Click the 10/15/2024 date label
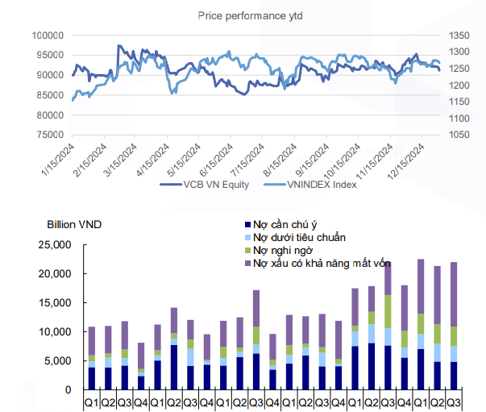 pos(343,160)
